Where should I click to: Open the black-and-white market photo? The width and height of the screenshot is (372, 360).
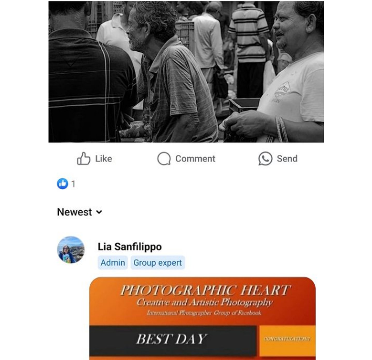186,72
